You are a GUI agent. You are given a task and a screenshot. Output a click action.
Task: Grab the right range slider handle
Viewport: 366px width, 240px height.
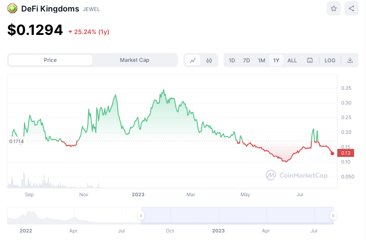[333, 216]
